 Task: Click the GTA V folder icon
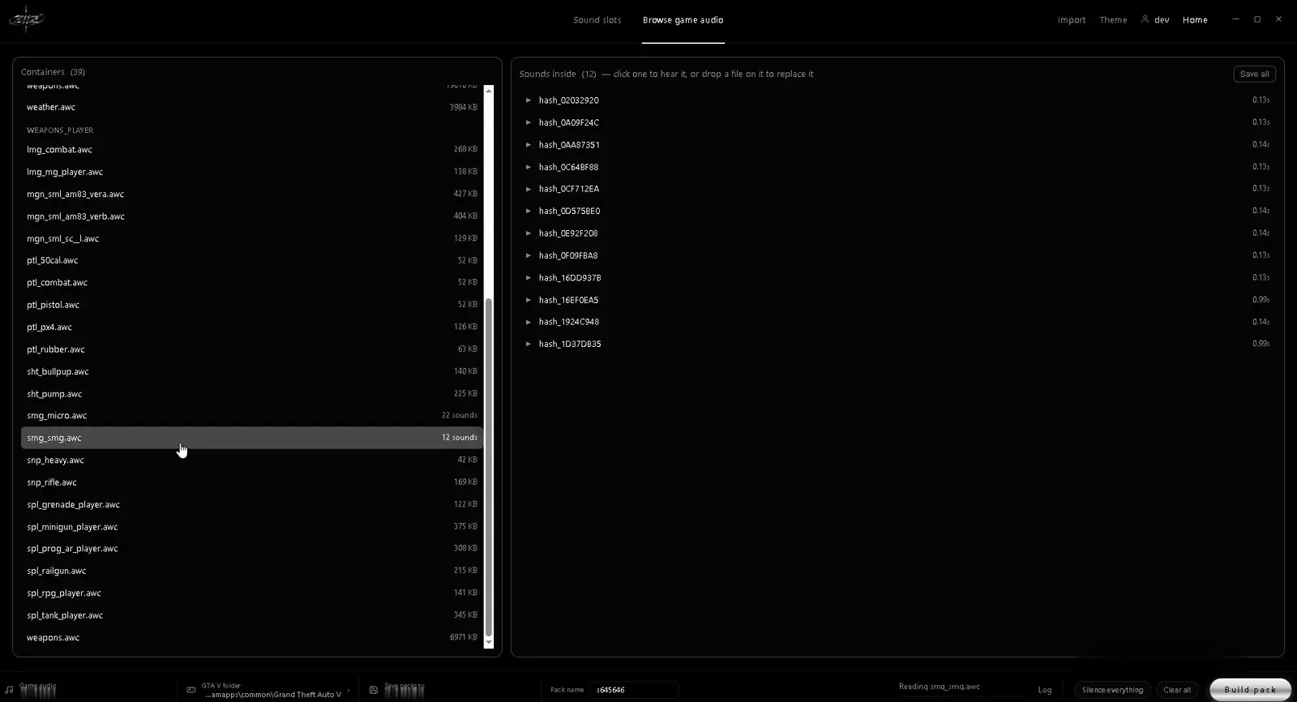[191, 690]
